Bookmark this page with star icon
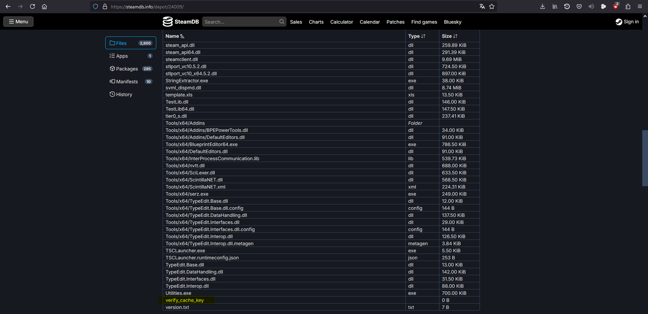This screenshot has height=314, width=648. [492, 6]
